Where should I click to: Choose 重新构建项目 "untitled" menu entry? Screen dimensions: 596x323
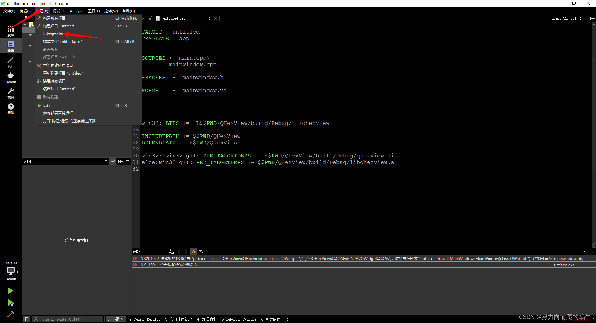(88, 73)
